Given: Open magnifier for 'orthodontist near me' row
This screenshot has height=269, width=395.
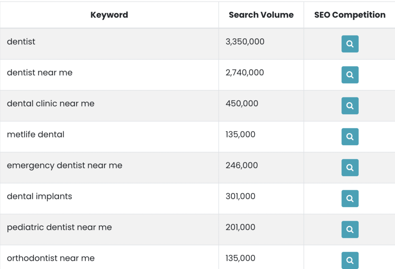Looking at the screenshot, I should pyautogui.click(x=350, y=260).
